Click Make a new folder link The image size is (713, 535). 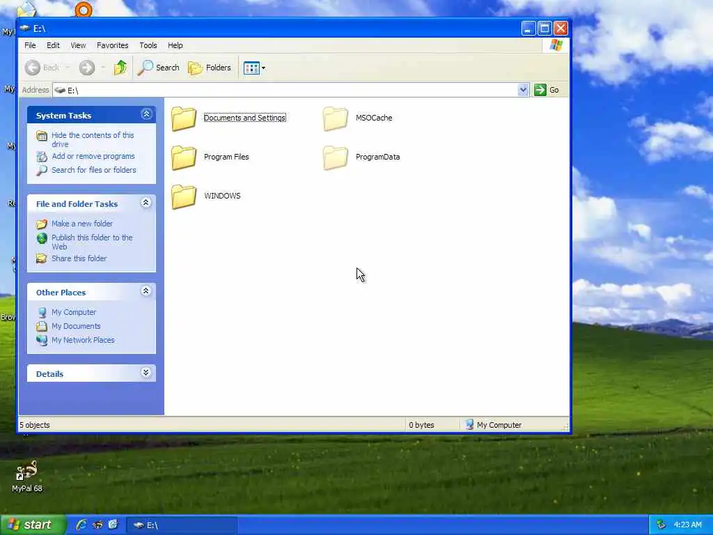tap(82, 224)
